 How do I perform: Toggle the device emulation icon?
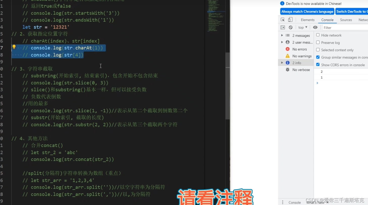pos(290,19)
